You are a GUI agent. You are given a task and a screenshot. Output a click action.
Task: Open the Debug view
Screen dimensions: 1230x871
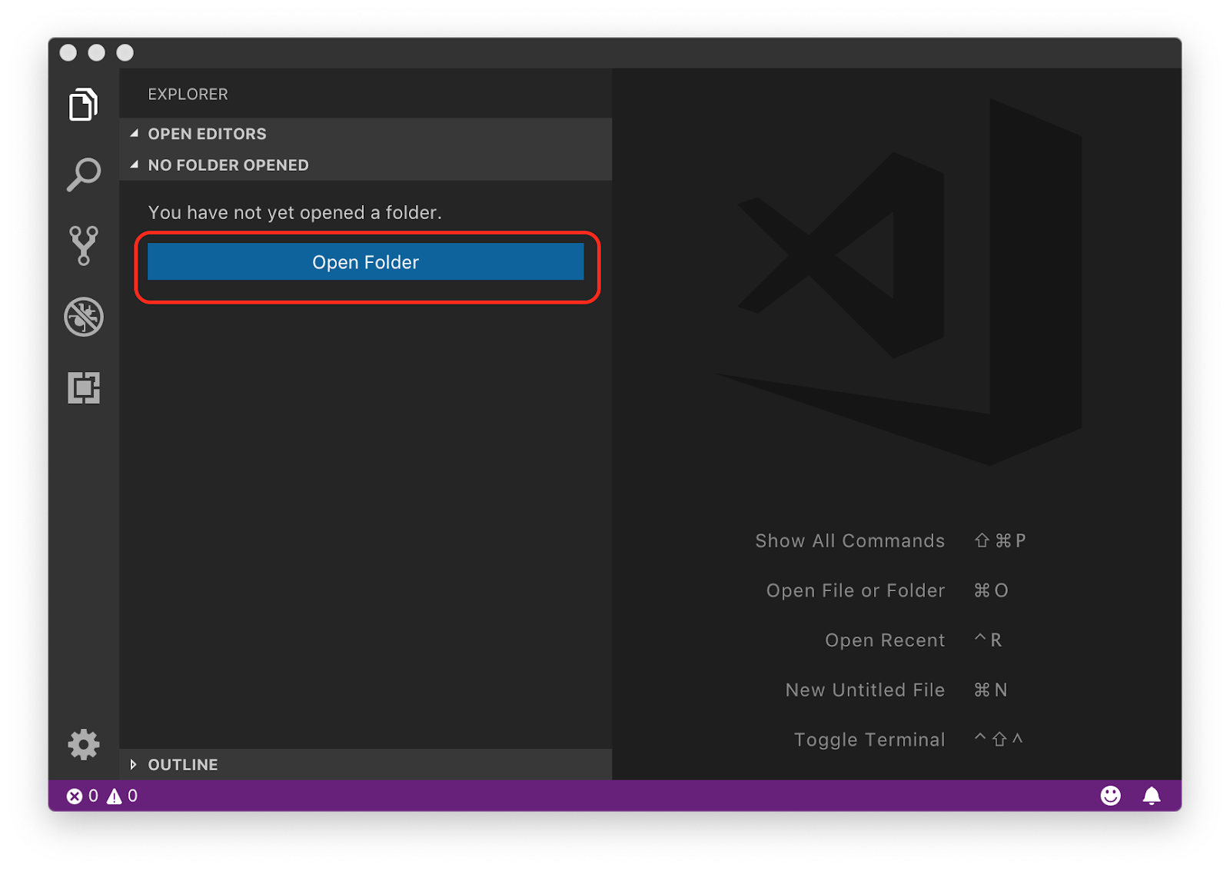(83, 317)
